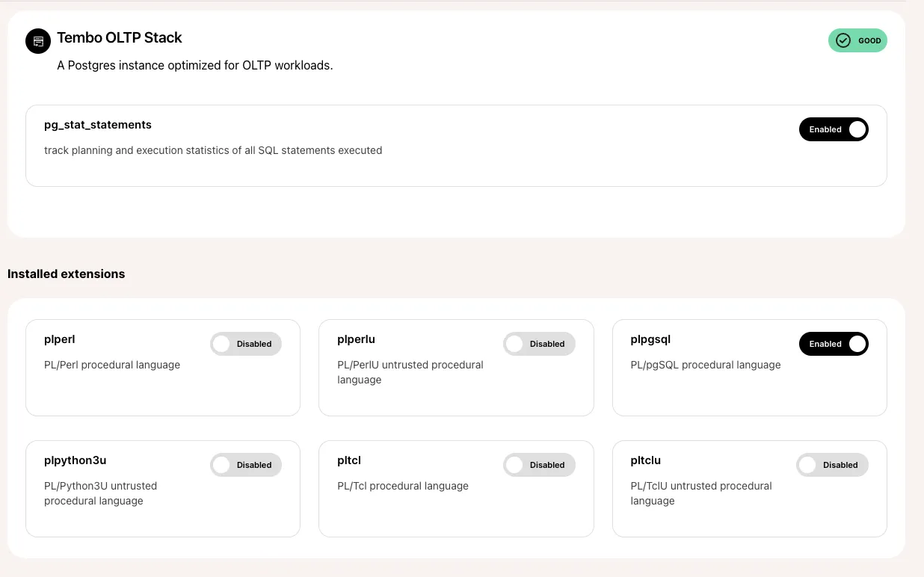
Task: Click the 'PL/pgSQL procedural language' description
Action: [x=706, y=365]
